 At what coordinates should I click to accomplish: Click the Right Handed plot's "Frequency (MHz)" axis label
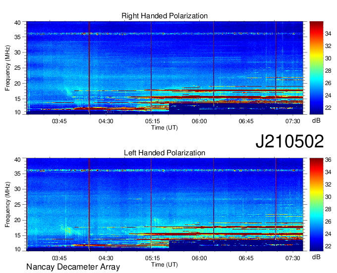click(x=7, y=68)
